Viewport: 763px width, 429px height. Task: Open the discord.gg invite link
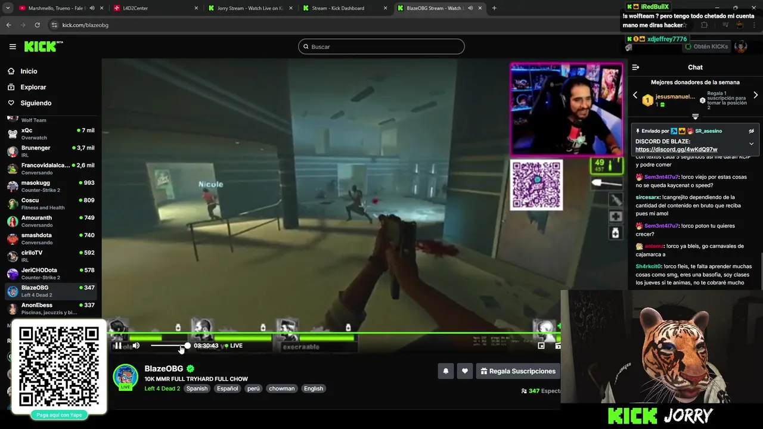(x=676, y=150)
